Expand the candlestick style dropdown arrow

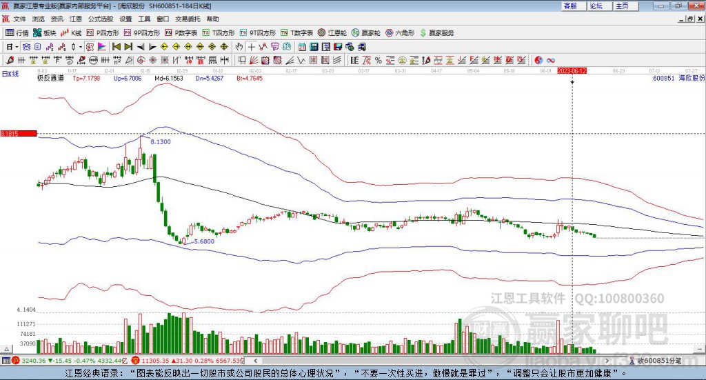pyautogui.click(x=81, y=47)
